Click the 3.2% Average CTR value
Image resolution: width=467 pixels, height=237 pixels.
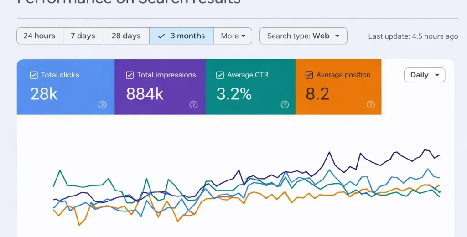(234, 94)
